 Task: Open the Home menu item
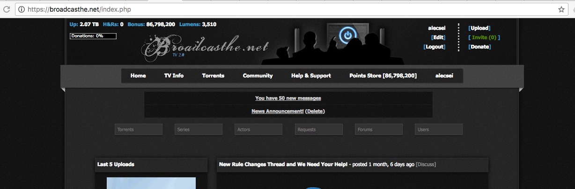(138, 76)
